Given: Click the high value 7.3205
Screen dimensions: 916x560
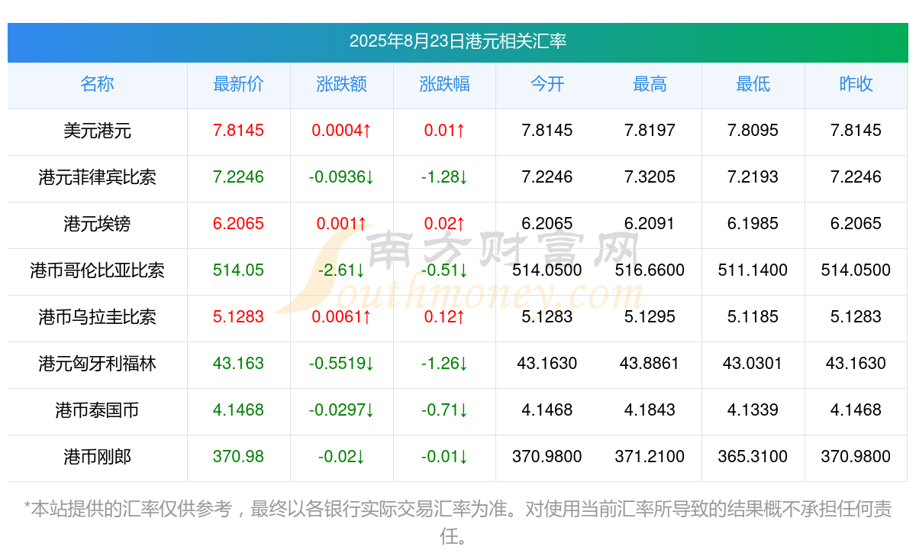Looking at the screenshot, I should pyautogui.click(x=650, y=177).
